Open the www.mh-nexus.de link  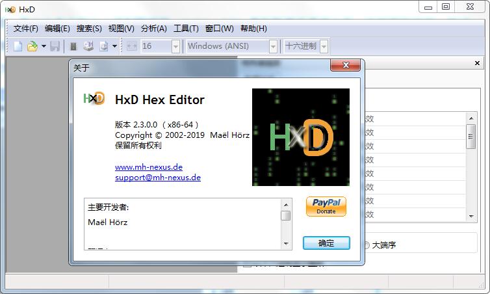click(x=149, y=167)
